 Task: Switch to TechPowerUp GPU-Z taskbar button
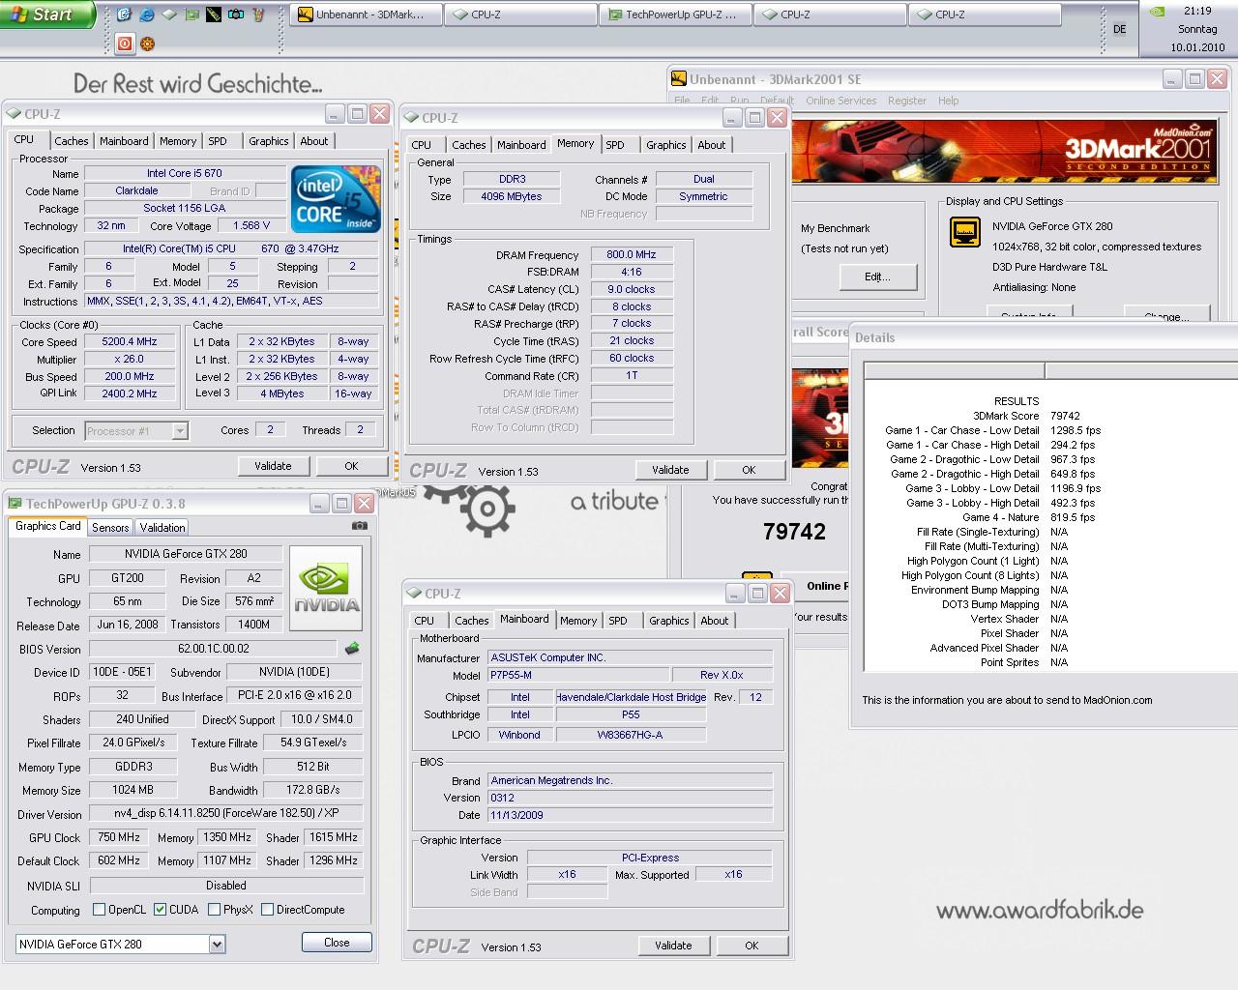pos(675,15)
